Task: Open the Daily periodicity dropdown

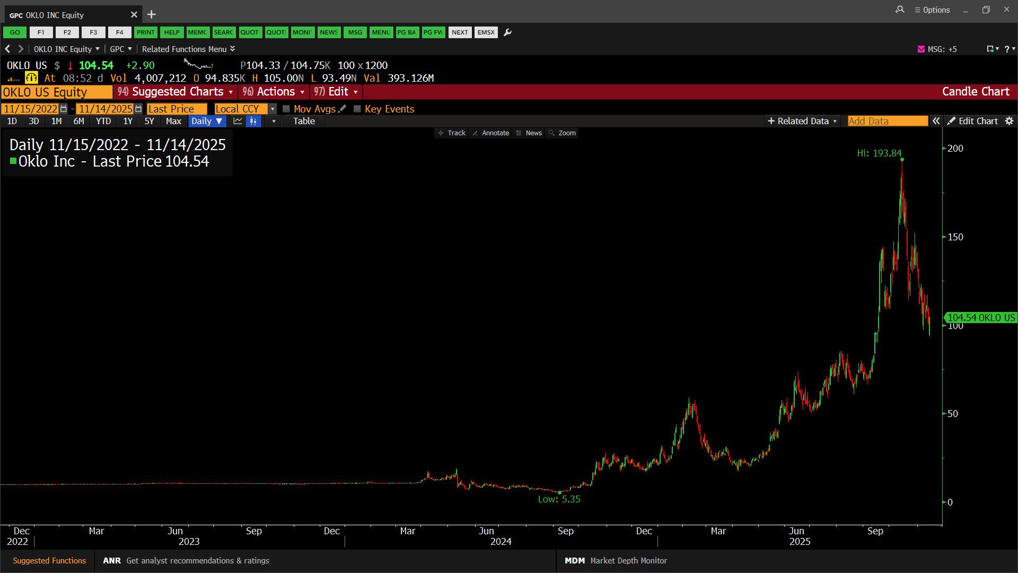Action: pyautogui.click(x=207, y=121)
